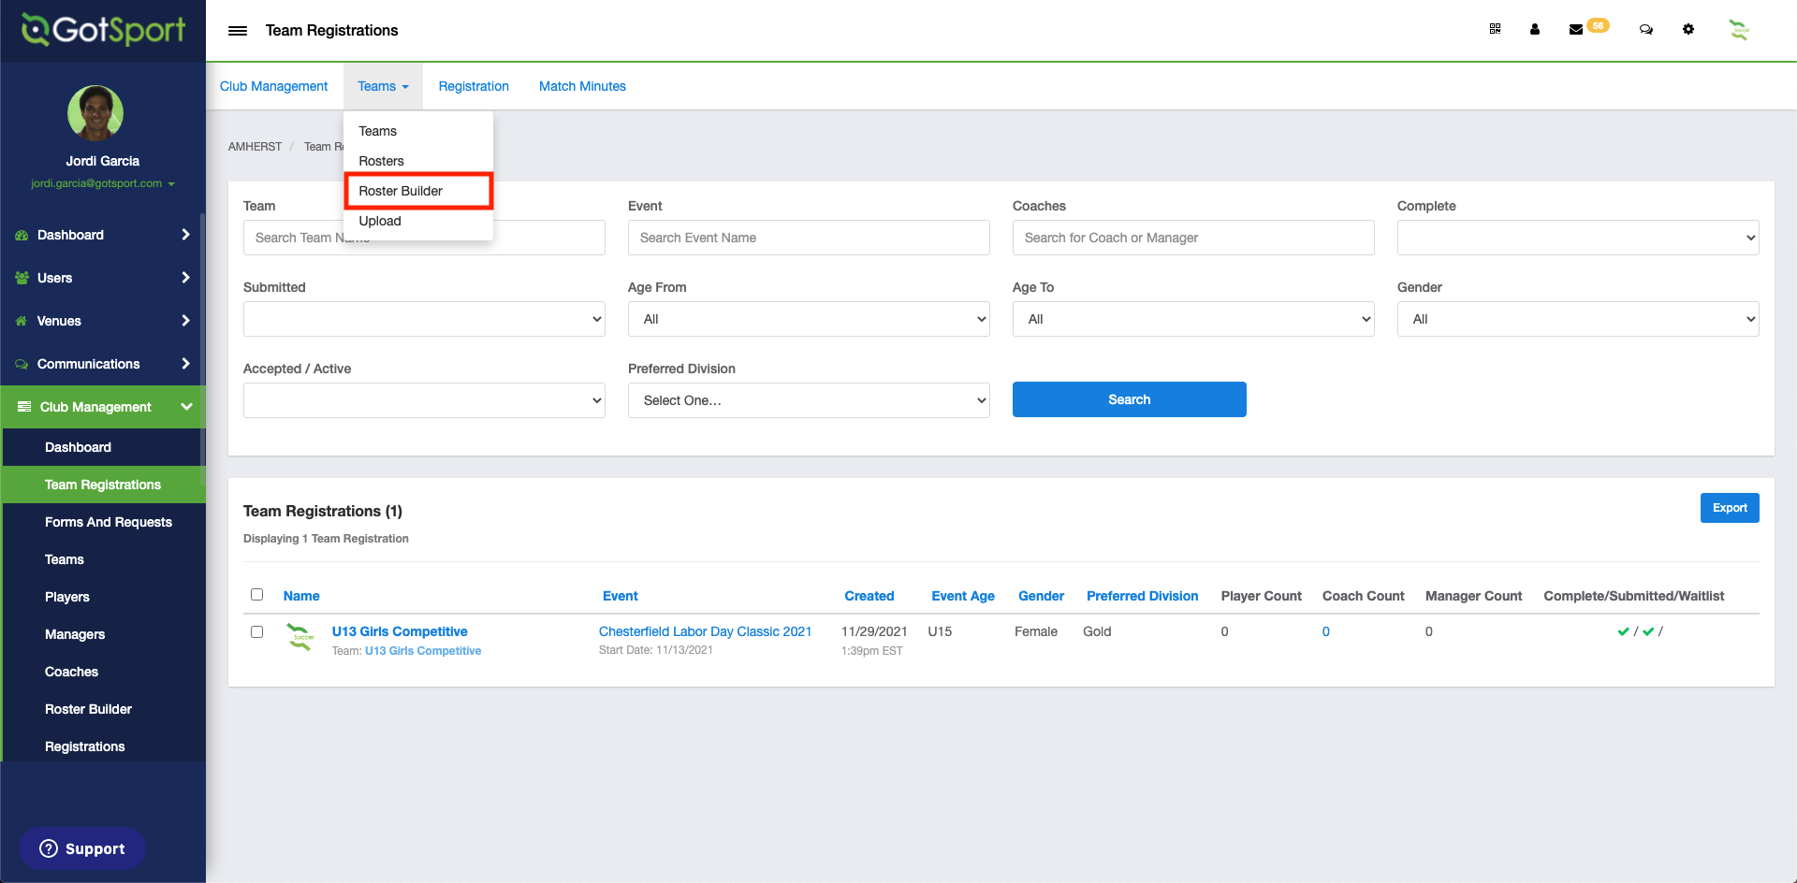This screenshot has width=1797, height=883.
Task: Click the Communications icon in sidebar
Action: point(22,364)
